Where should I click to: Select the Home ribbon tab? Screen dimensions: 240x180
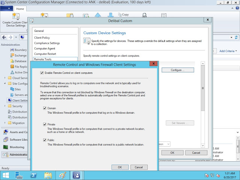20,9
